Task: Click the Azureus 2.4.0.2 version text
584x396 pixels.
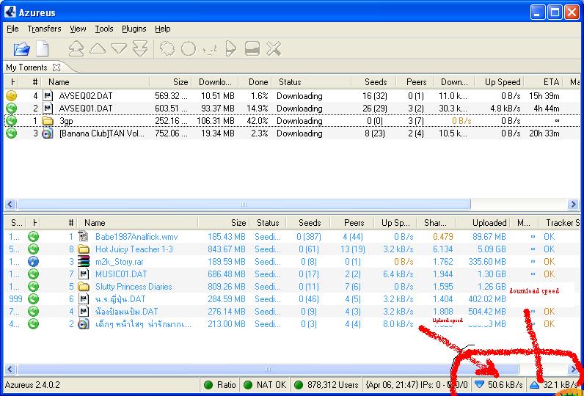Action: pos(32,385)
